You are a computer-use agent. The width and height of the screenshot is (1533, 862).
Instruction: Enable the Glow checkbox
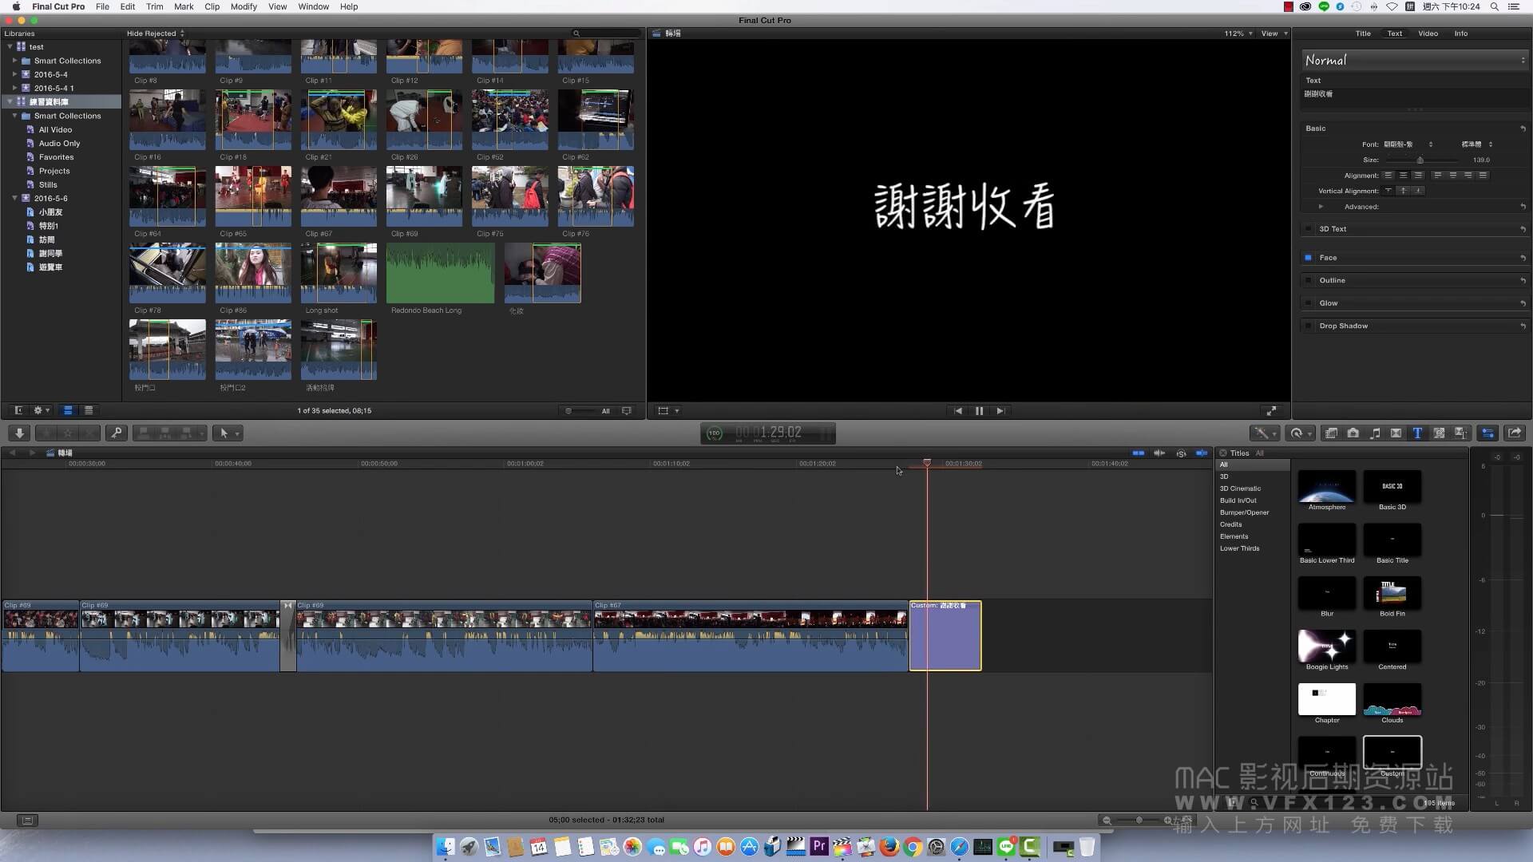[x=1308, y=303]
